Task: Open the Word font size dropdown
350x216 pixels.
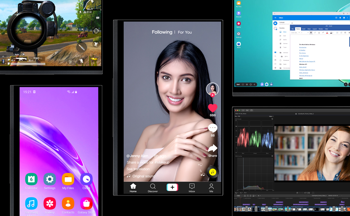Action: 305,32
